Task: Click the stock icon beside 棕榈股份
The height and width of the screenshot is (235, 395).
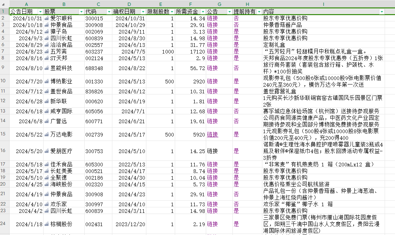Action: click(47, 224)
